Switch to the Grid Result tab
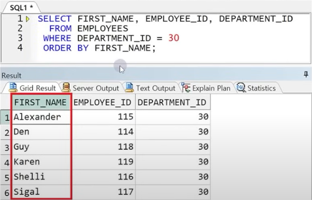Screen dimensions: 312x200 point(33,88)
